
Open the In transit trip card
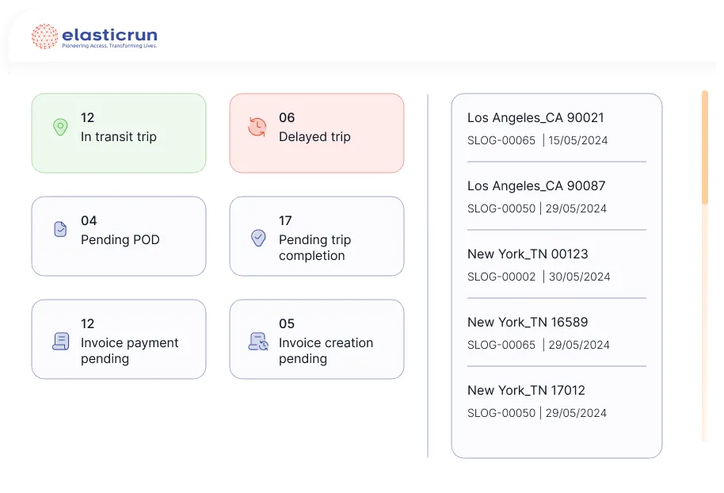click(119, 133)
